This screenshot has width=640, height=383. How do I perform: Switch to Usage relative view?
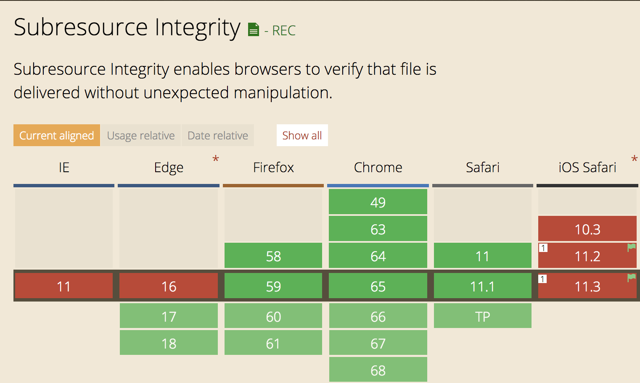[x=141, y=135]
